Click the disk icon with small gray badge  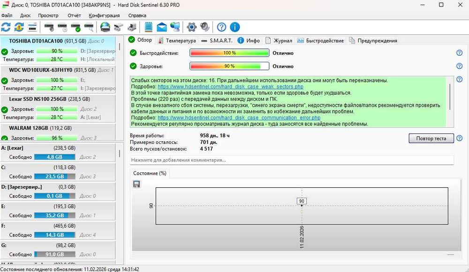point(49,27)
